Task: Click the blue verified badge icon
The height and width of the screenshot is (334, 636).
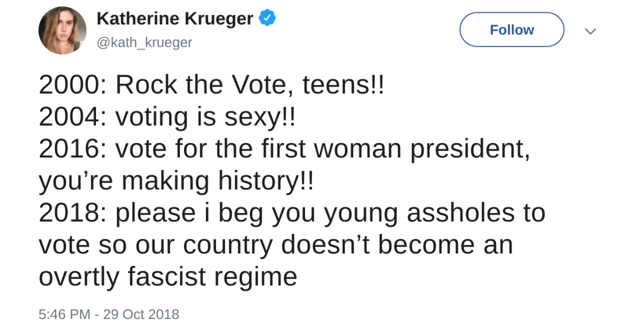Action: pos(267,19)
